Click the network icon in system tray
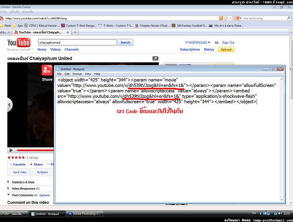The image size is (293, 222). tap(276, 213)
